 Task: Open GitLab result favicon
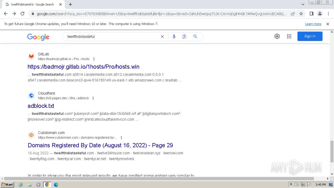coord(31,56)
